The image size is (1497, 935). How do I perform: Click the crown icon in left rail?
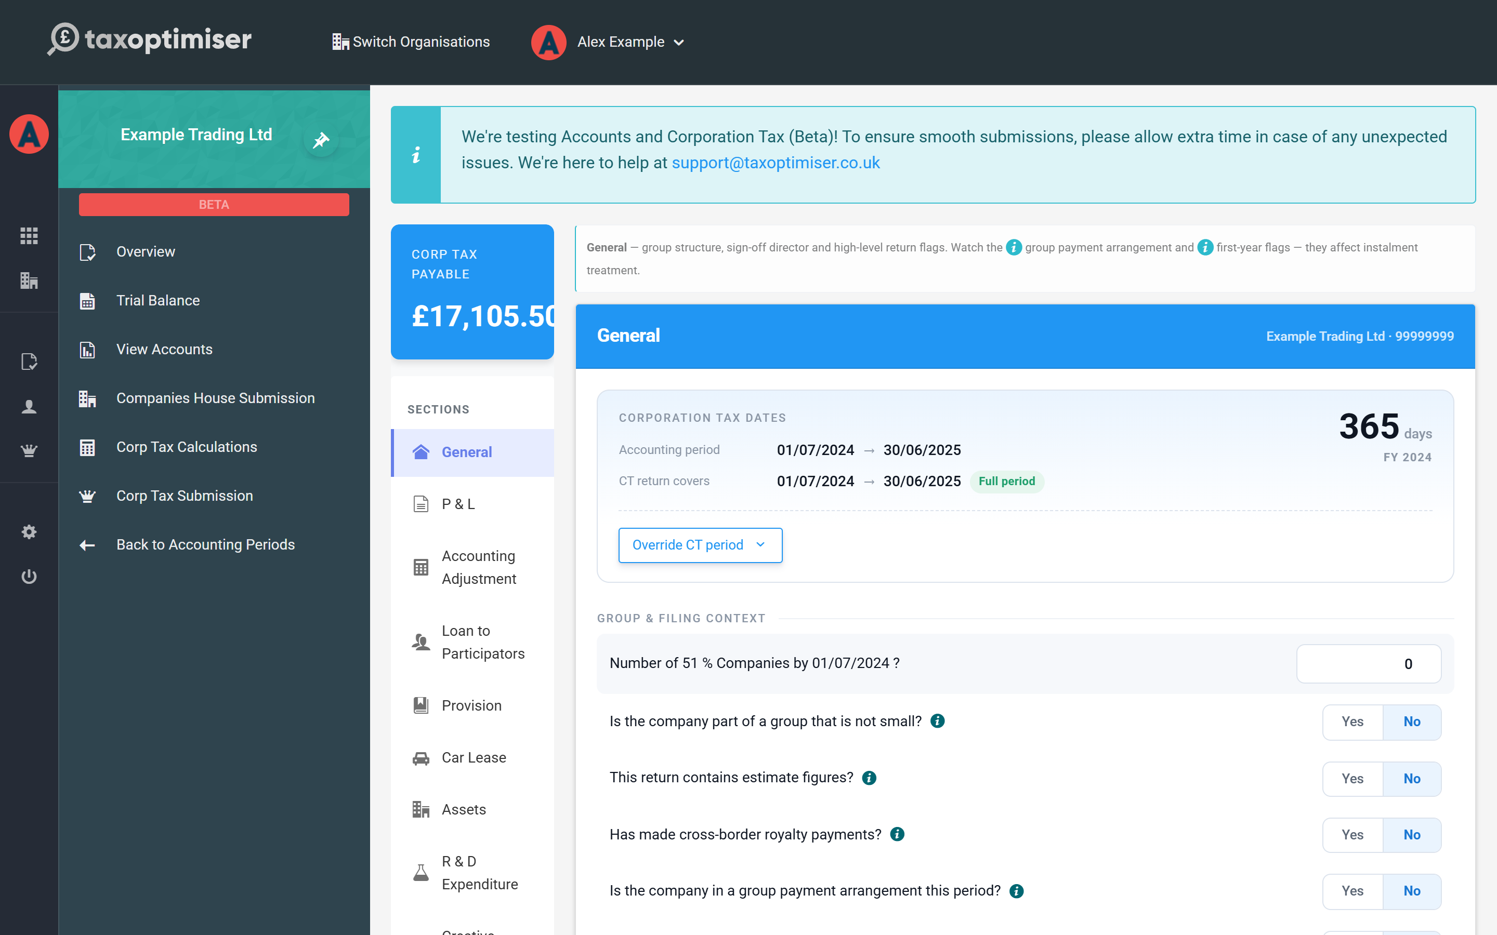[29, 451]
